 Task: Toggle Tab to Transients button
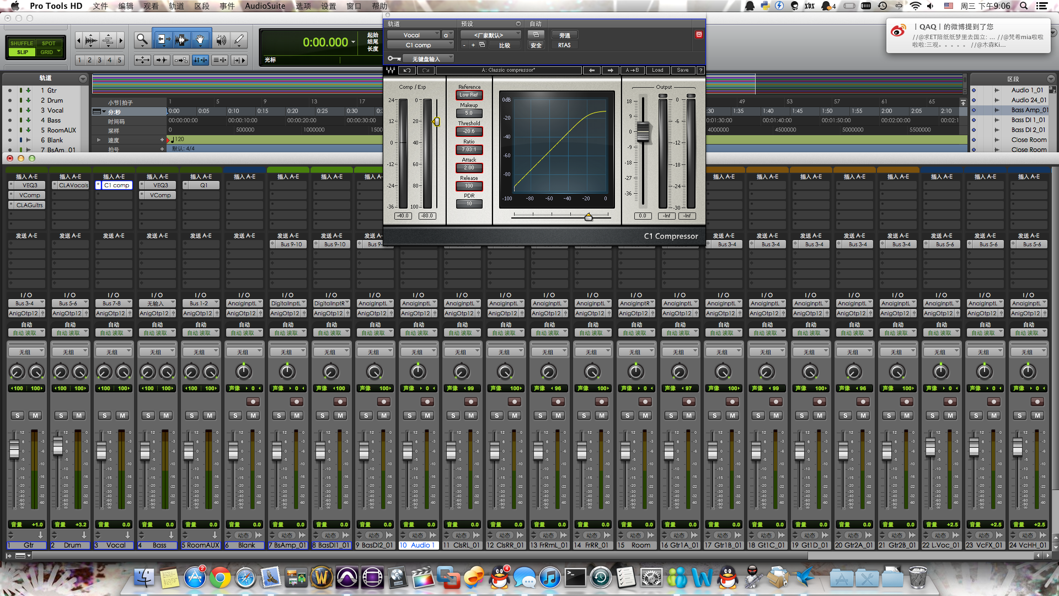162,60
